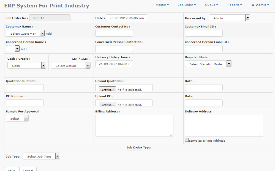Focus the Customer Email ID field

[x=204, y=33]
